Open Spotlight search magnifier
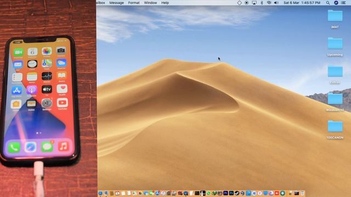Image resolution: width=351 pixels, height=197 pixels. (x=328, y=3)
